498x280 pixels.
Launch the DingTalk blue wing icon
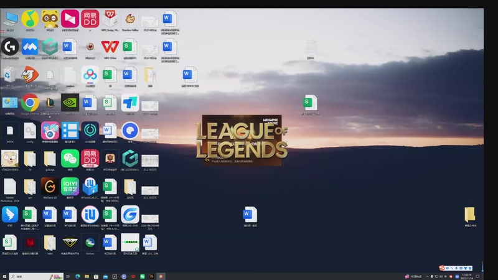[x=10, y=214]
